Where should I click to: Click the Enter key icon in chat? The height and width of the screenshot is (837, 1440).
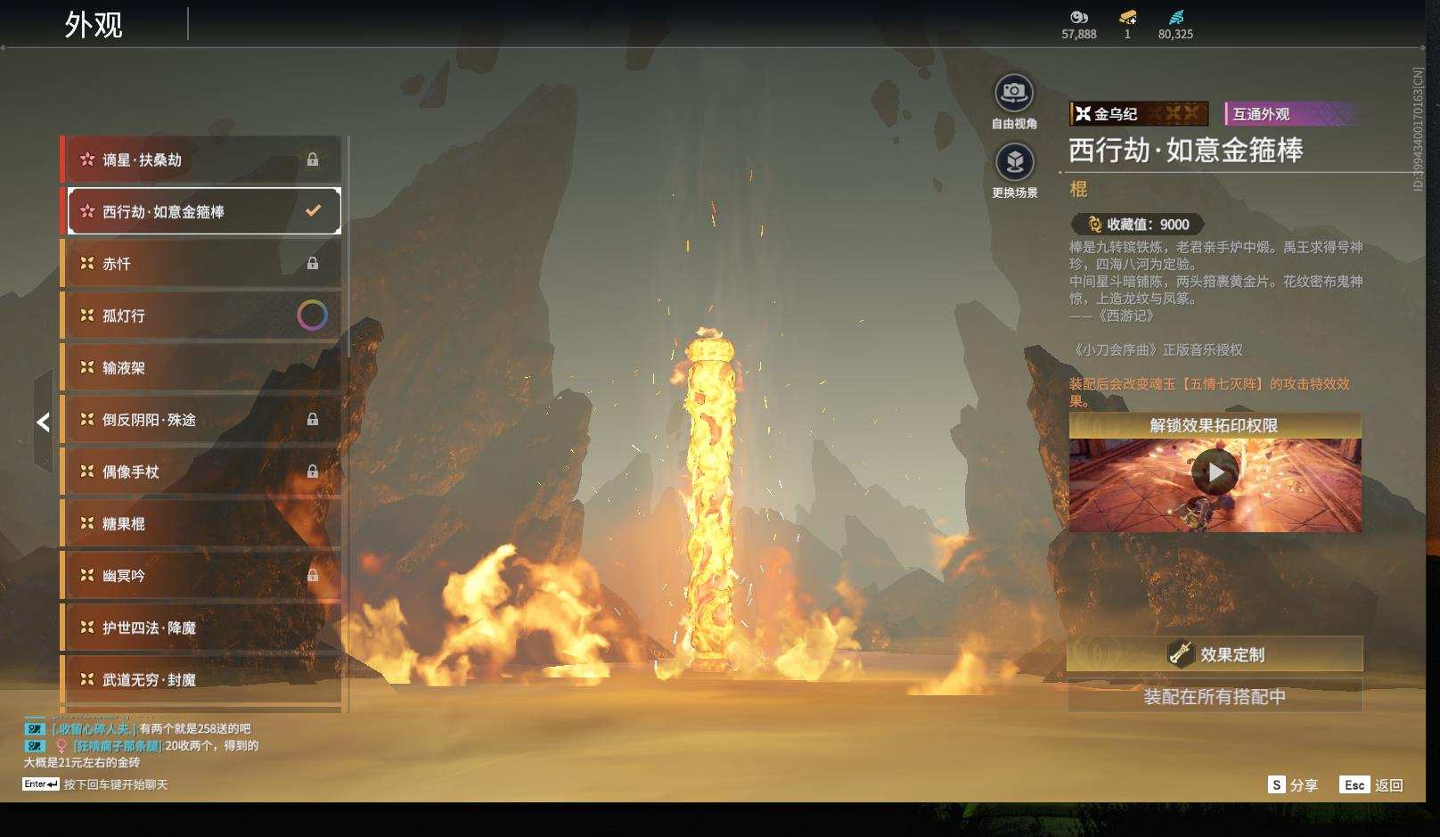41,784
